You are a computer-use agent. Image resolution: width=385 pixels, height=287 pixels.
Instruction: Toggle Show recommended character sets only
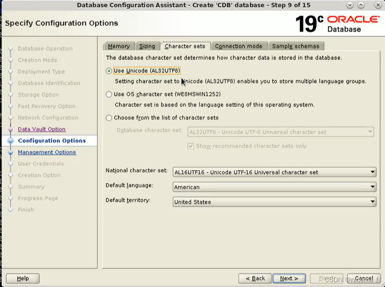coord(191,146)
